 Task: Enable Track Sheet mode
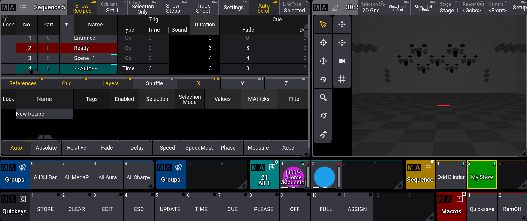[203, 8]
